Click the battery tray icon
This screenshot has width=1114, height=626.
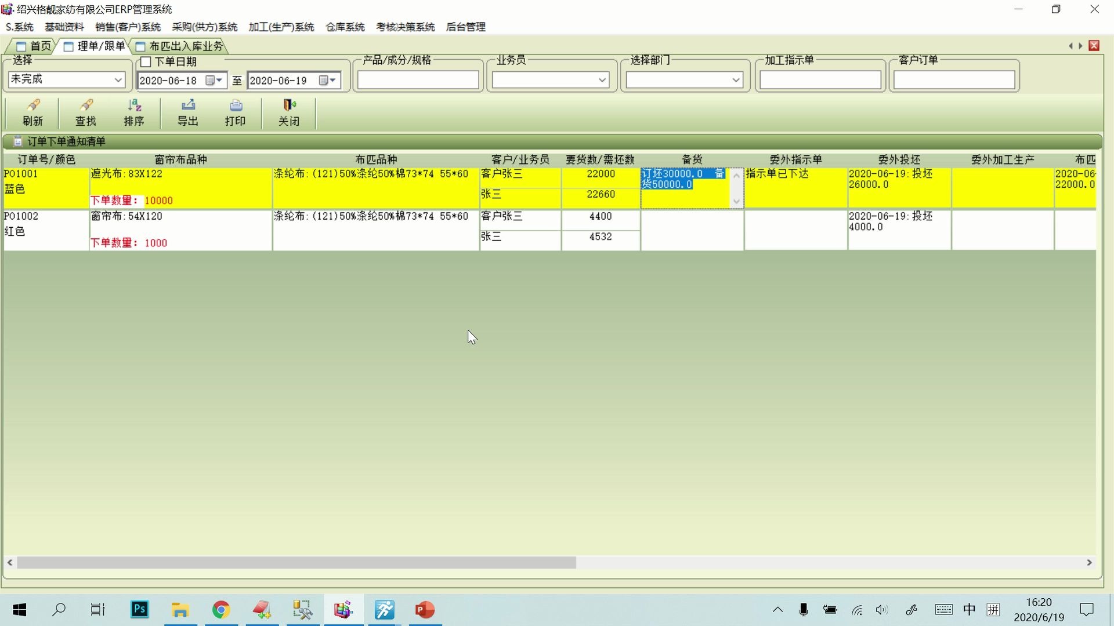[830, 610]
